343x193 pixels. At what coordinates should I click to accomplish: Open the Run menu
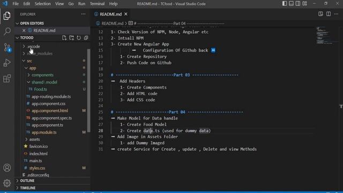(81, 4)
